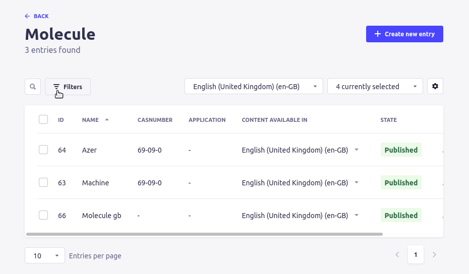The width and height of the screenshot is (469, 274).
Task: Check the box for Molecule gb row
Action: (x=43, y=215)
